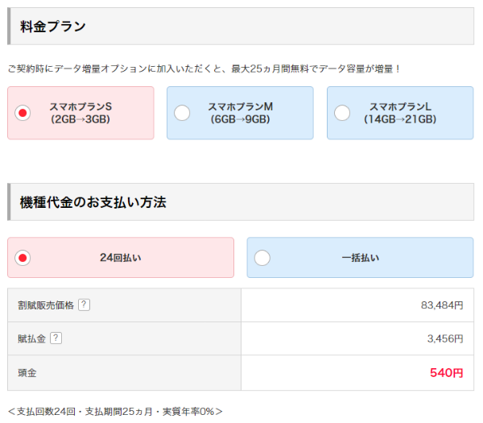Click the 機種代金のお支払い方法 section heading
The height and width of the screenshot is (423, 483).
93,202
